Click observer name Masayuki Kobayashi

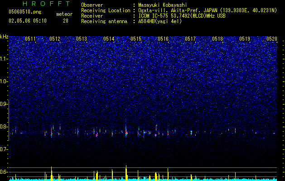click(163, 5)
